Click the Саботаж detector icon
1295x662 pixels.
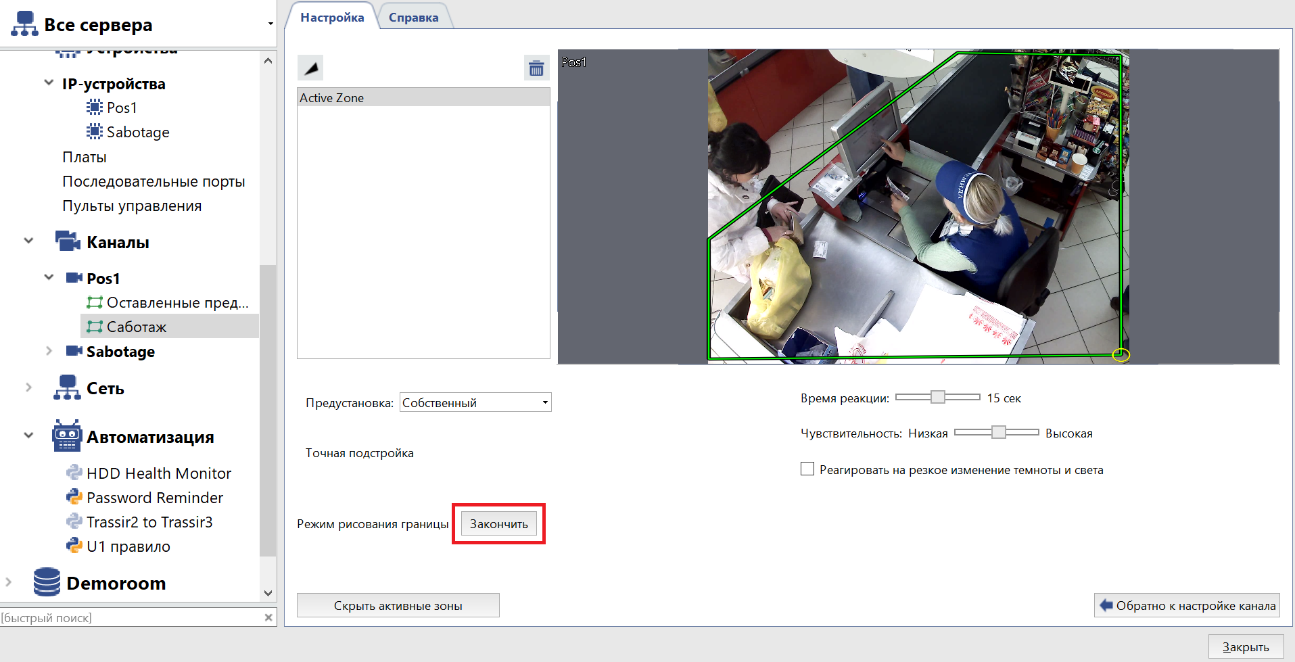95,327
